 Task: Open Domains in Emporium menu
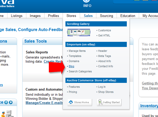(x=74, y=61)
